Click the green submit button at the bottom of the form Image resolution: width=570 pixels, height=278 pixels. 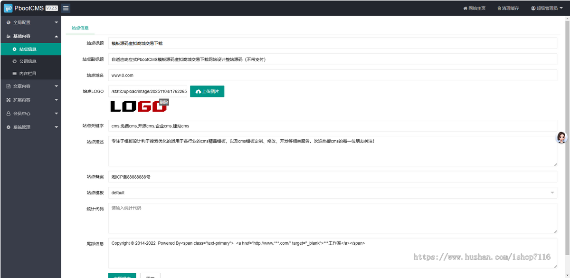click(122, 276)
